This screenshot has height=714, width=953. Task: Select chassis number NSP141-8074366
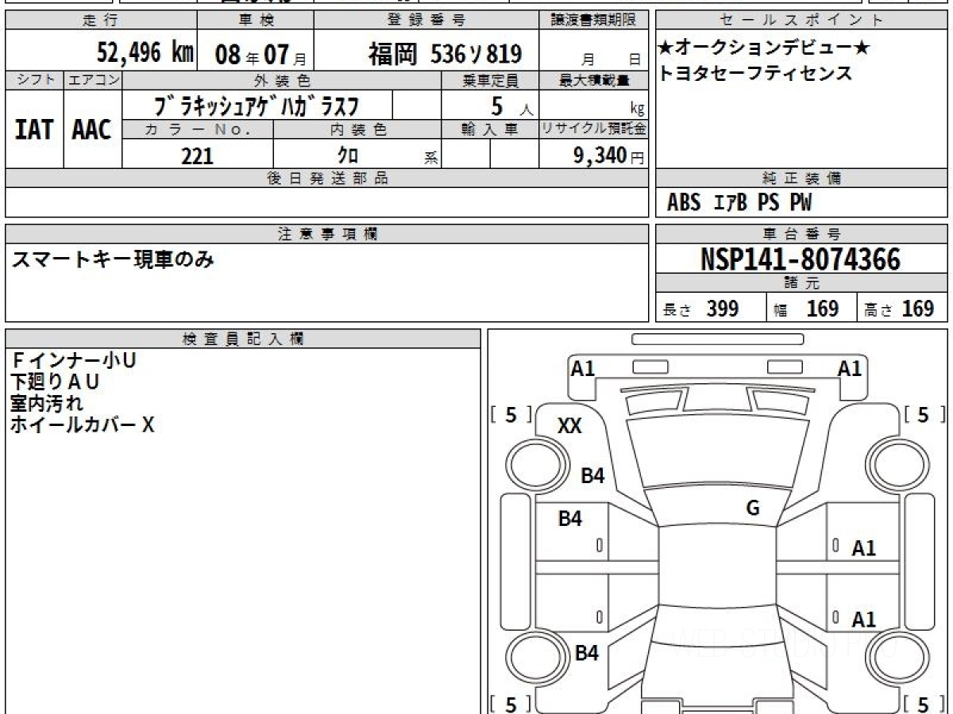pyautogui.click(x=801, y=259)
